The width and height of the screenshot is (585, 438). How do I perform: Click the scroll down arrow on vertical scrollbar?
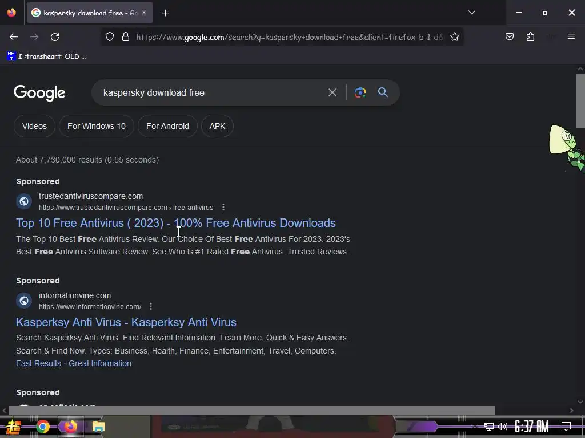(x=580, y=401)
